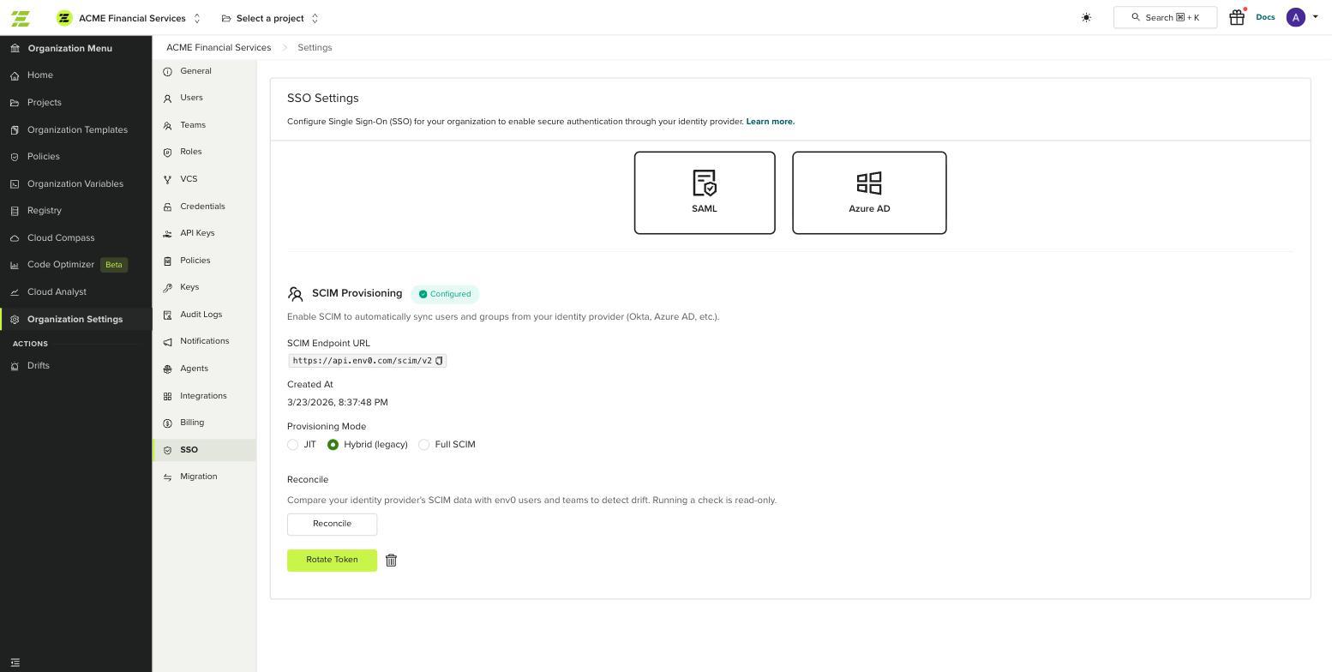Image resolution: width=1332 pixels, height=672 pixels.
Task: Click the Notifications megaphone icon
Action: [x=168, y=342]
